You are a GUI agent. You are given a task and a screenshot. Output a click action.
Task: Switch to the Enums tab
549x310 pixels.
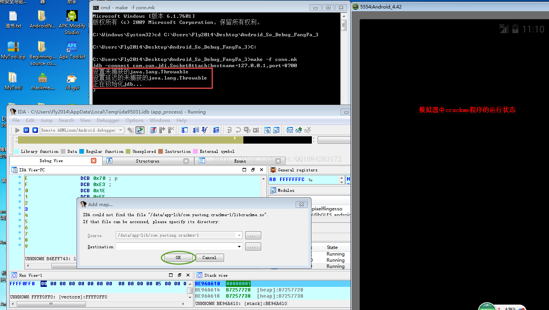pyautogui.click(x=240, y=161)
